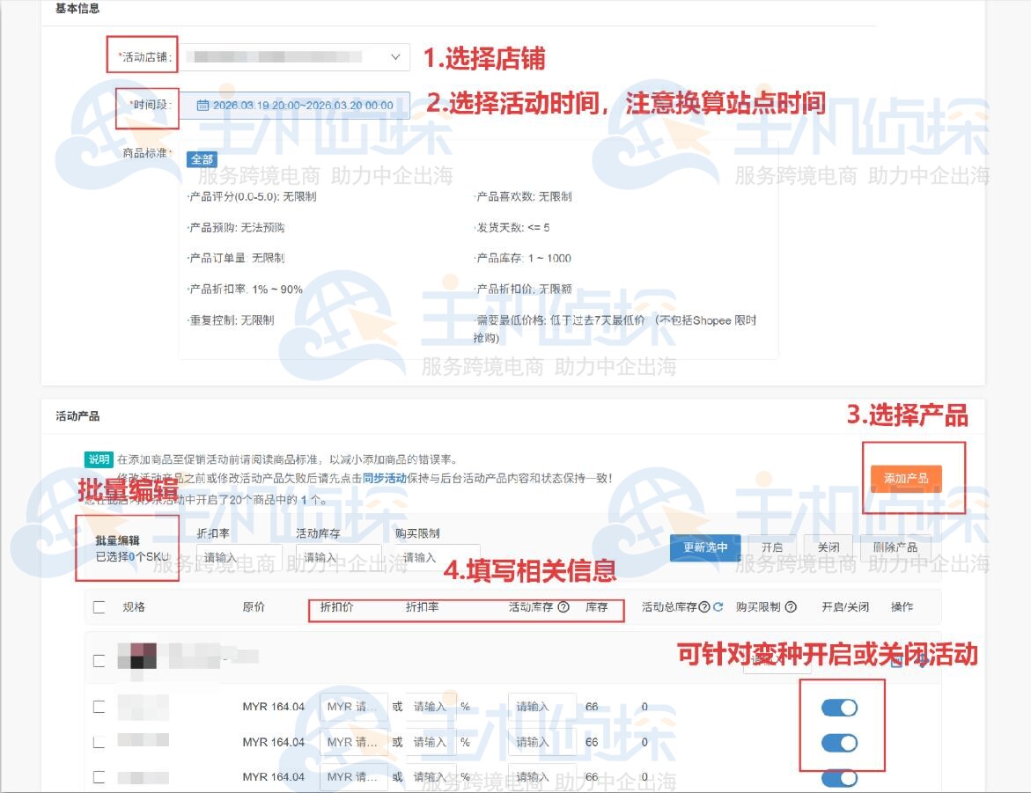This screenshot has height=793, width=1031.
Task: Turn off the second variant's activity toggle
Action: [x=840, y=743]
